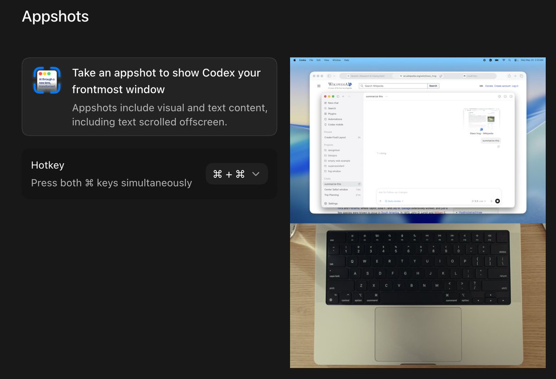Click Wi-Fi icon in preview's menu bar

[503, 60]
